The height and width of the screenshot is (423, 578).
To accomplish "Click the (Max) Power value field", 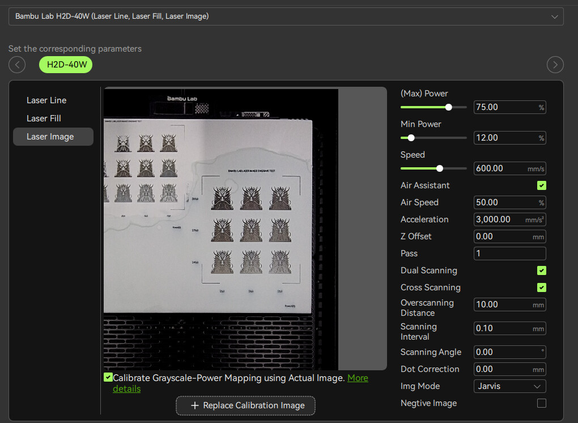I will [x=509, y=107].
